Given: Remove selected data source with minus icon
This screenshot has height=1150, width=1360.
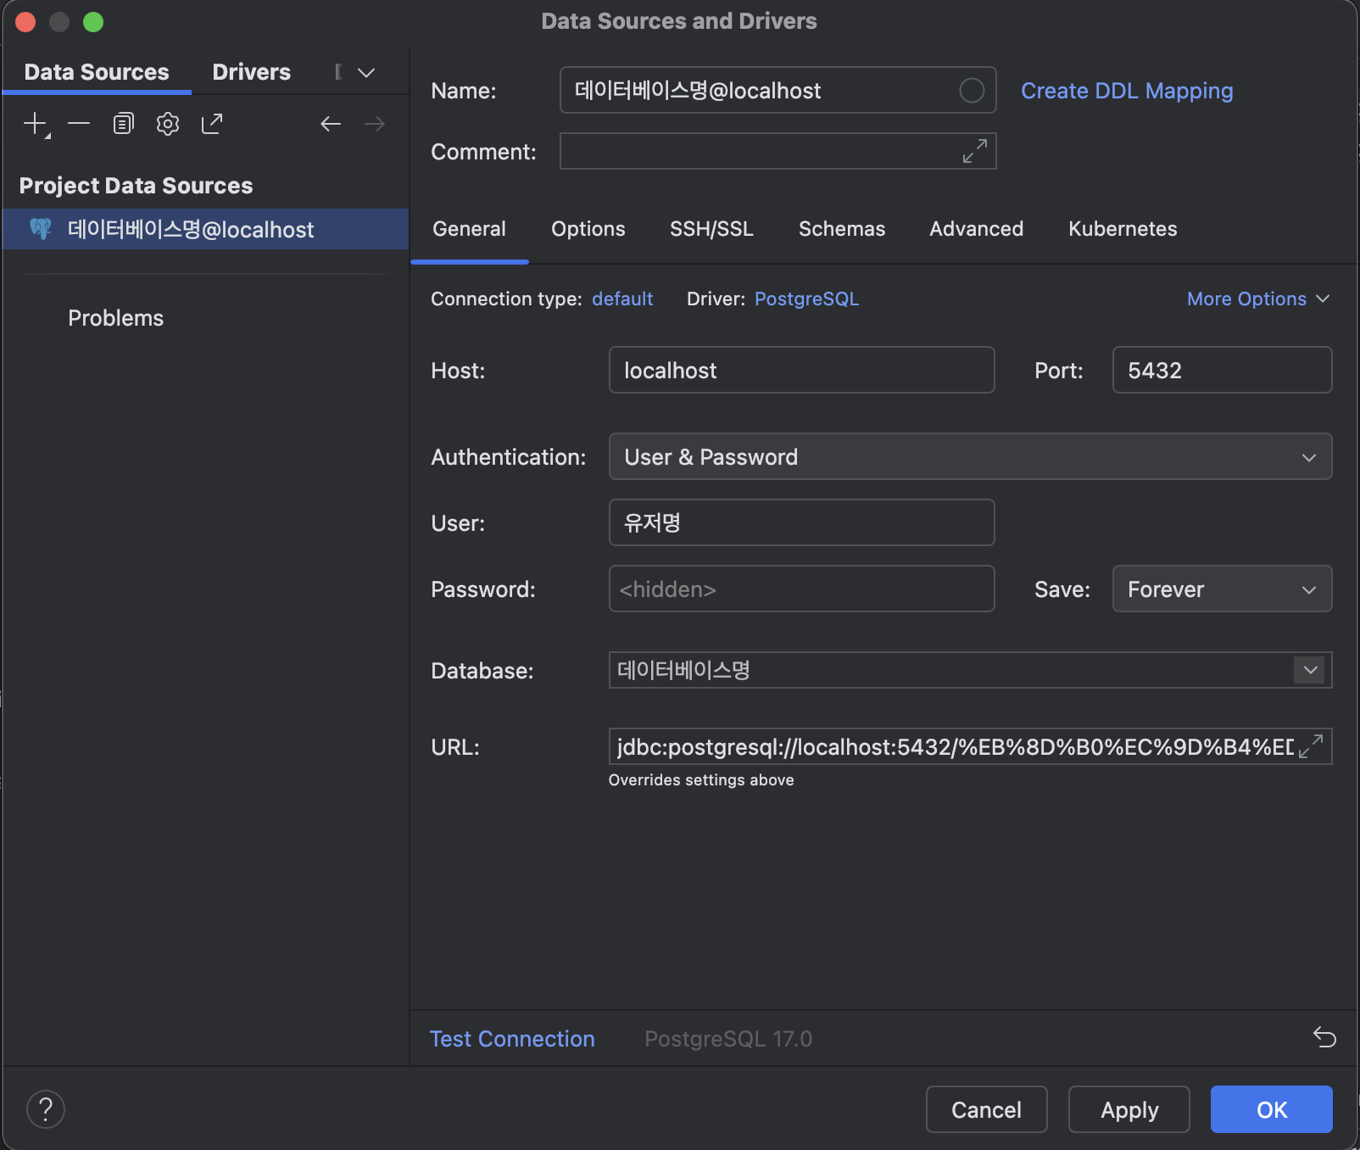Looking at the screenshot, I should pos(79,124).
